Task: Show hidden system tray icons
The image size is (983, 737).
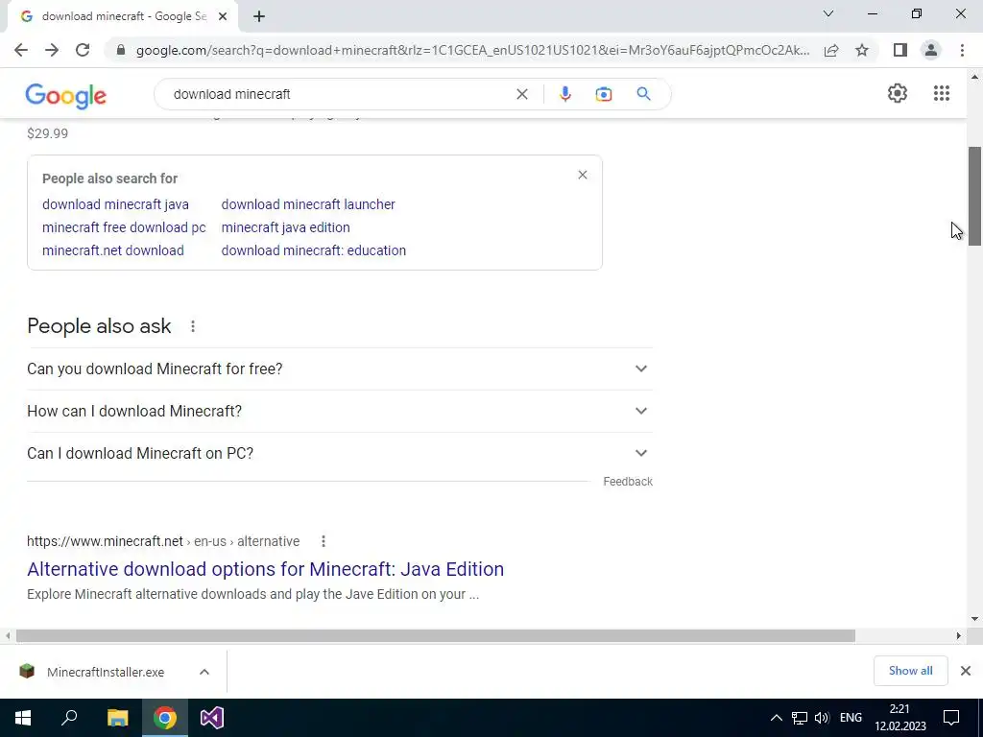Action: (x=776, y=718)
